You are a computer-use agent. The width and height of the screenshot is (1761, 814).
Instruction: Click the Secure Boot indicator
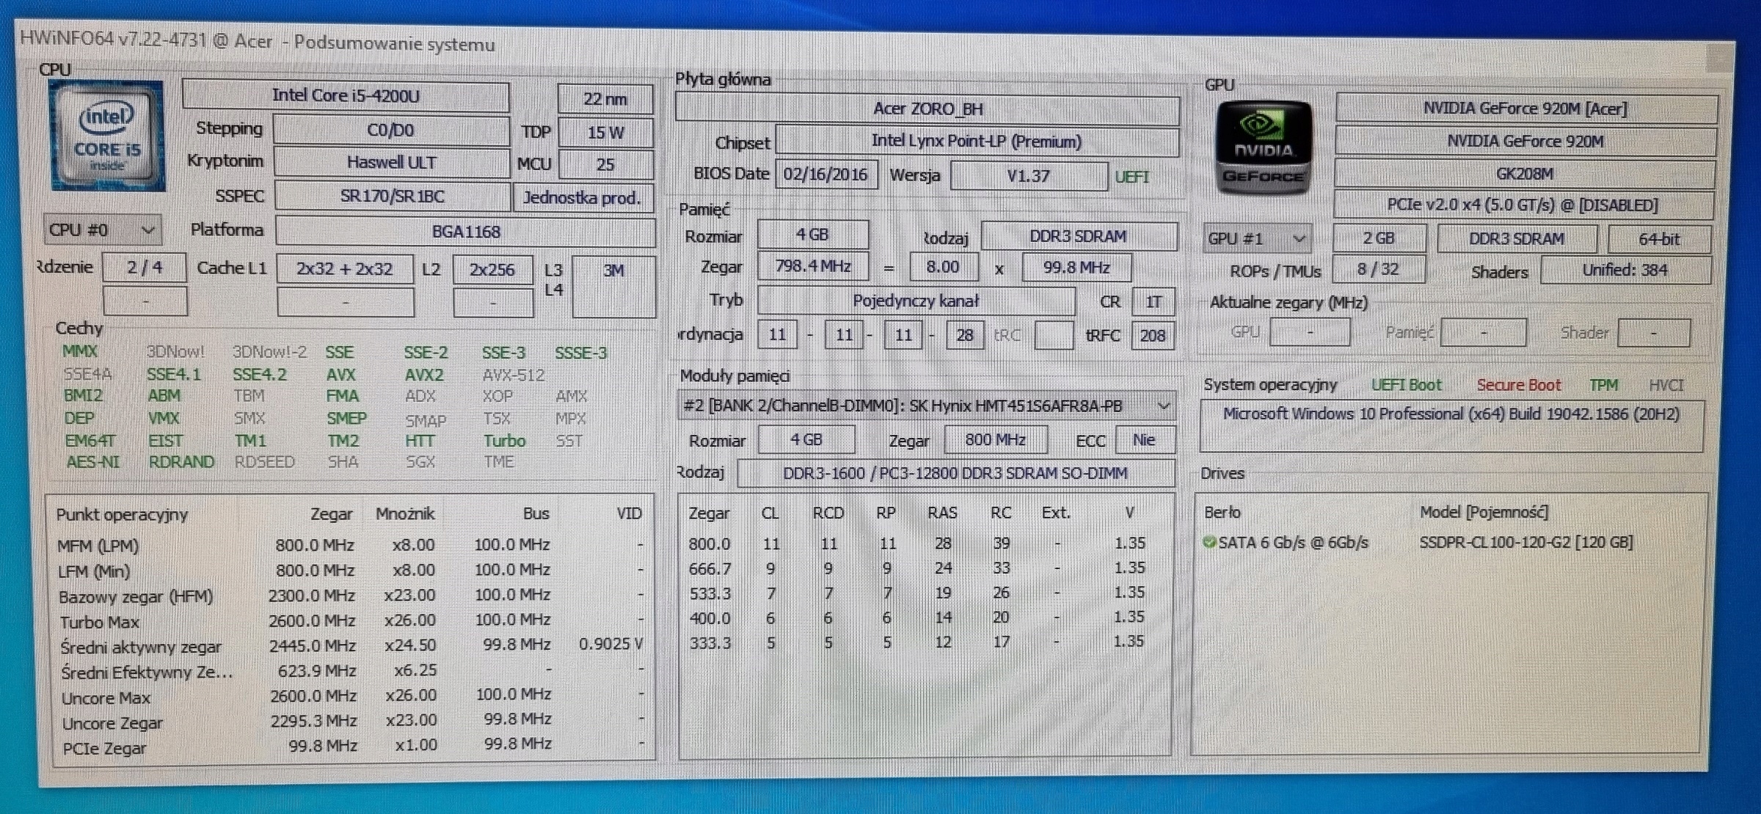point(1518,385)
